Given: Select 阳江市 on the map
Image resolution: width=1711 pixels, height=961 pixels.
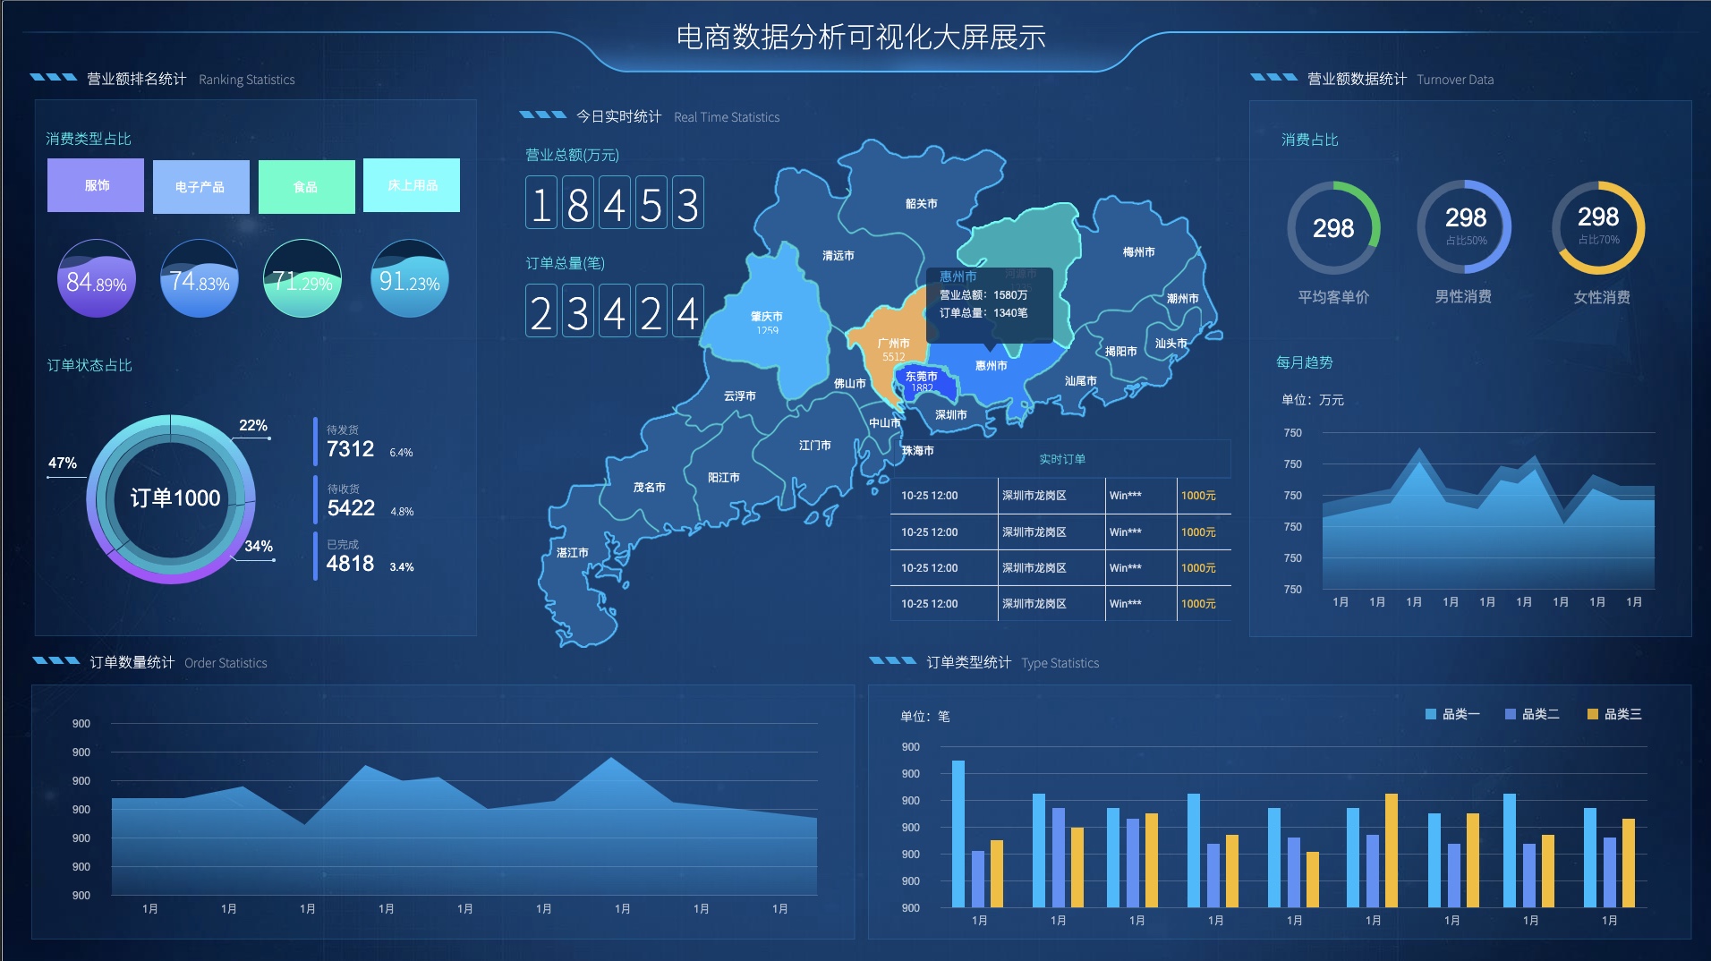Looking at the screenshot, I should 723,478.
